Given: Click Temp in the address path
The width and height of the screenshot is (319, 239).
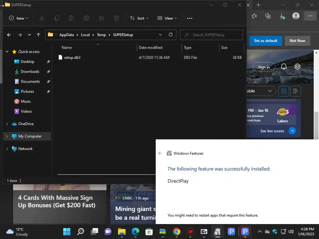Looking at the screenshot, I should [101, 35].
